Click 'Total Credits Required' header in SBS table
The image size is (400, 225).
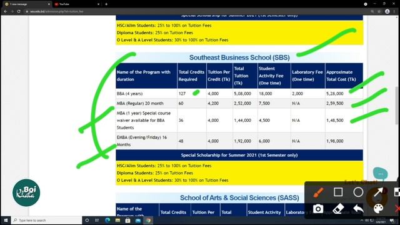coord(191,76)
